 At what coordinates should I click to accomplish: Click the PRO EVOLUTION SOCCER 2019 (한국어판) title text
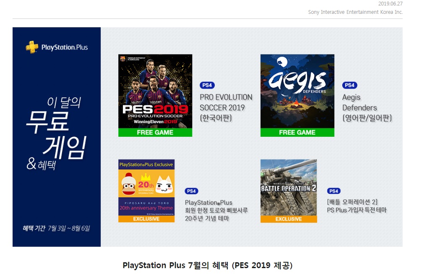[x=227, y=107]
